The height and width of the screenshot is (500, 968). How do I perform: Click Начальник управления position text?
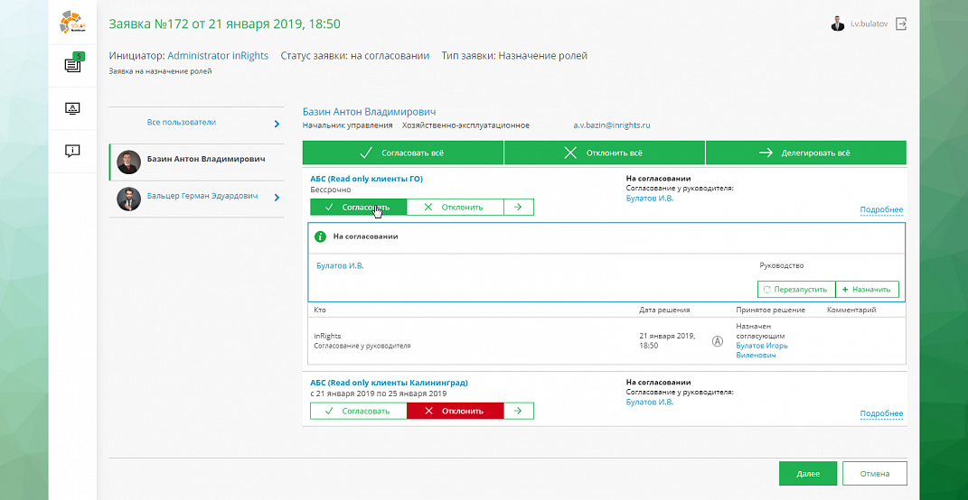click(348, 125)
